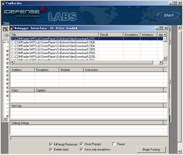Click the Class column header

(22, 90)
